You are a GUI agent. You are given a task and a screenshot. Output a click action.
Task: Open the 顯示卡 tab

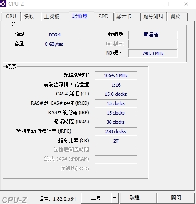[127, 17]
